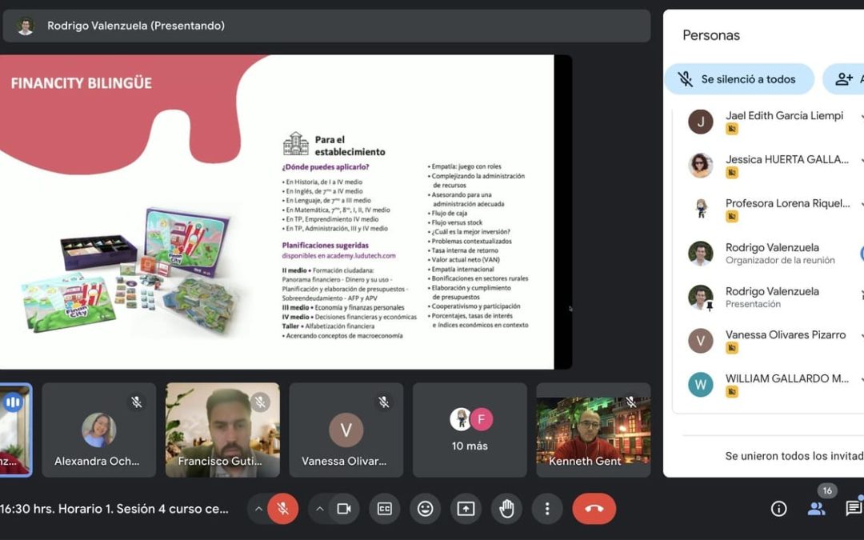Click the school building icon beside "Para el establecimiento"
Screen dimensions: 864x540
pos(296,144)
